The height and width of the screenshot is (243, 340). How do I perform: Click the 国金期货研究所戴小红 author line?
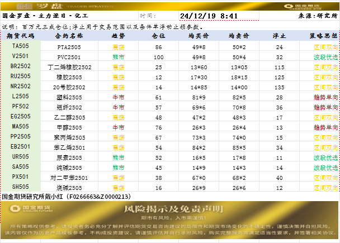pyautogui.click(x=67, y=197)
